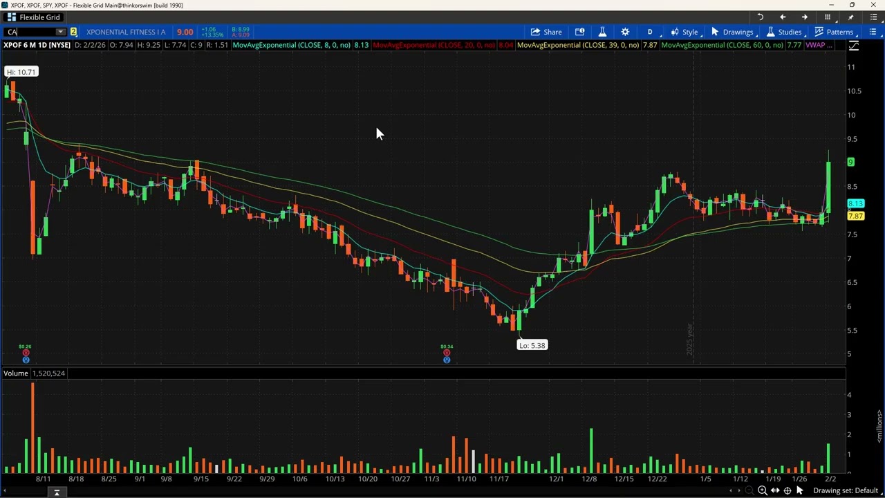Click the last price 9.00
Viewport: 885px width, 498px height.
click(185, 32)
